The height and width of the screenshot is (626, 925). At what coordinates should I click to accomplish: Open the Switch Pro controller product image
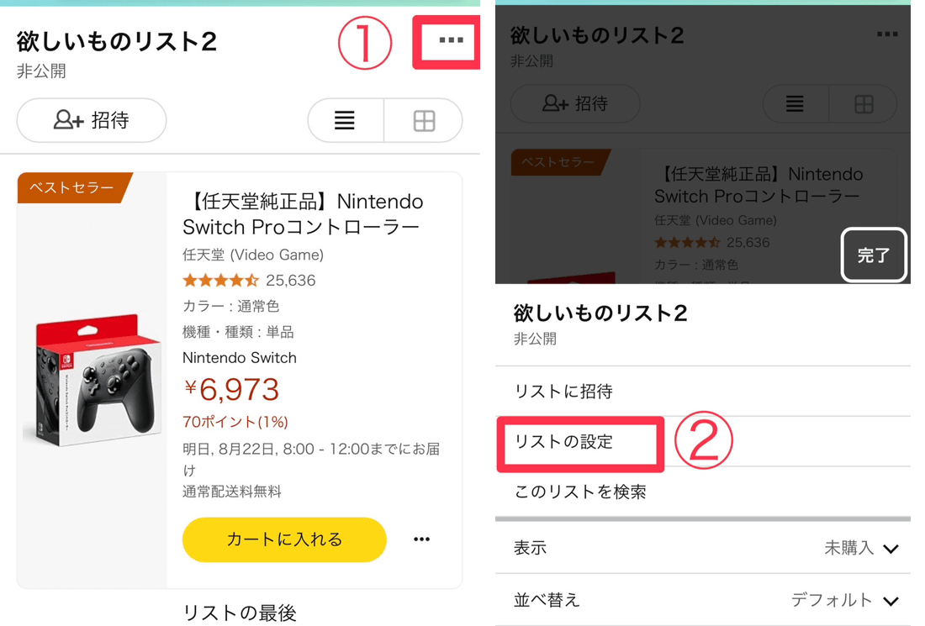[x=91, y=379]
